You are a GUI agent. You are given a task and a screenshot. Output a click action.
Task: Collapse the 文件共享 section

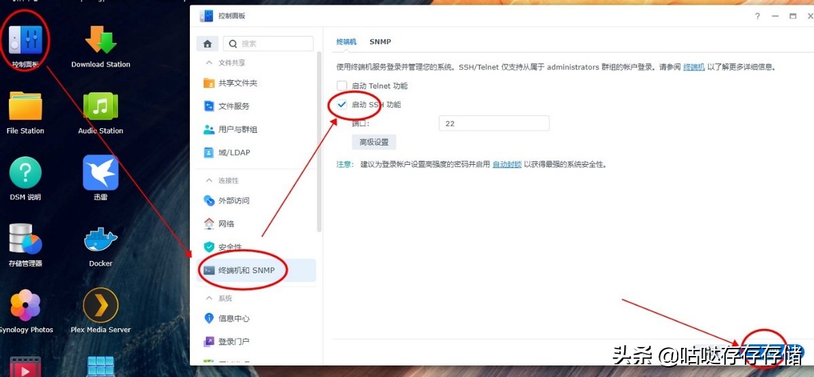click(209, 62)
